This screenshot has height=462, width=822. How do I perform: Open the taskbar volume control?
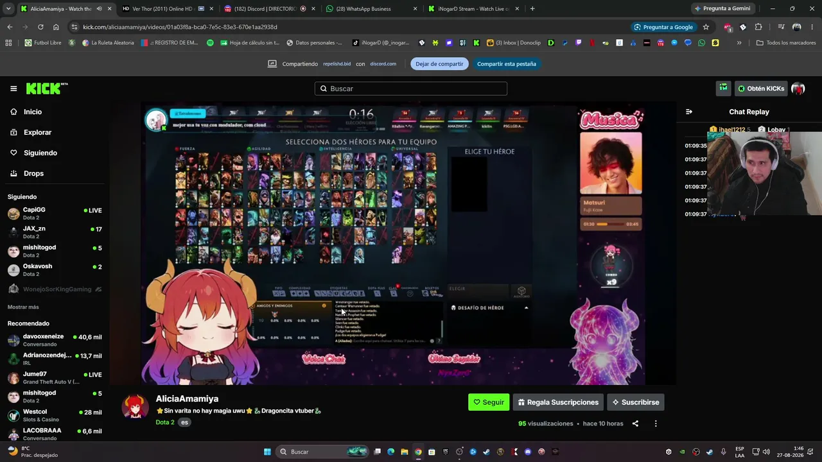click(x=767, y=452)
